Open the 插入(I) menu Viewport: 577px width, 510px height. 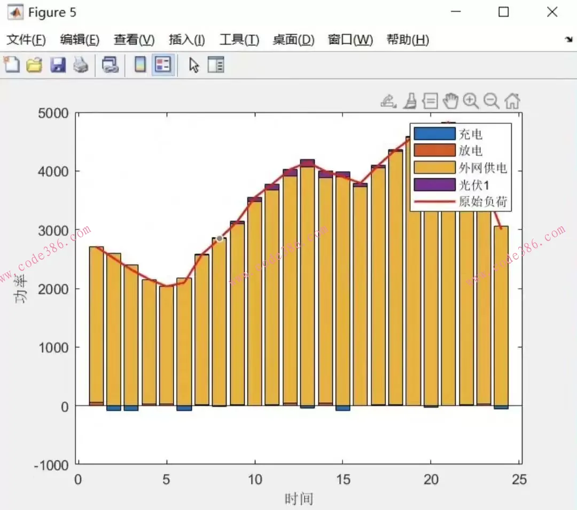pos(187,39)
